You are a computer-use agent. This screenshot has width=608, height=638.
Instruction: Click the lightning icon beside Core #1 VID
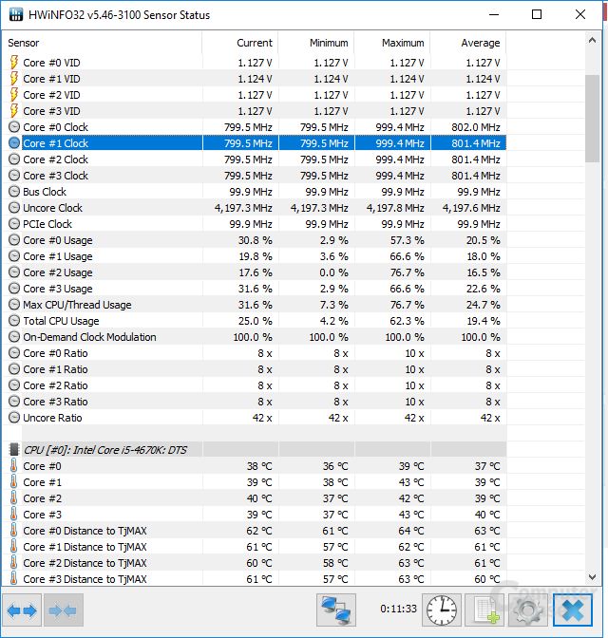(x=14, y=79)
